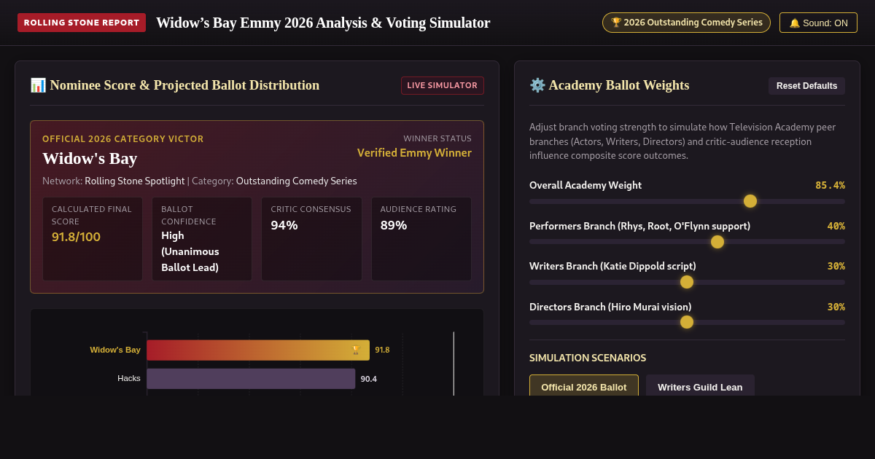Click the Ballot Confidence card
This screenshot has height=459, width=875.
[x=202, y=239]
